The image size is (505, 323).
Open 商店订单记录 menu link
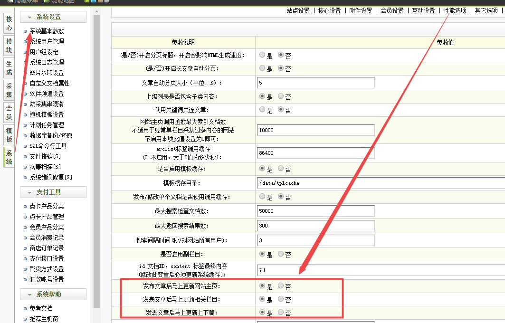[x=47, y=248]
